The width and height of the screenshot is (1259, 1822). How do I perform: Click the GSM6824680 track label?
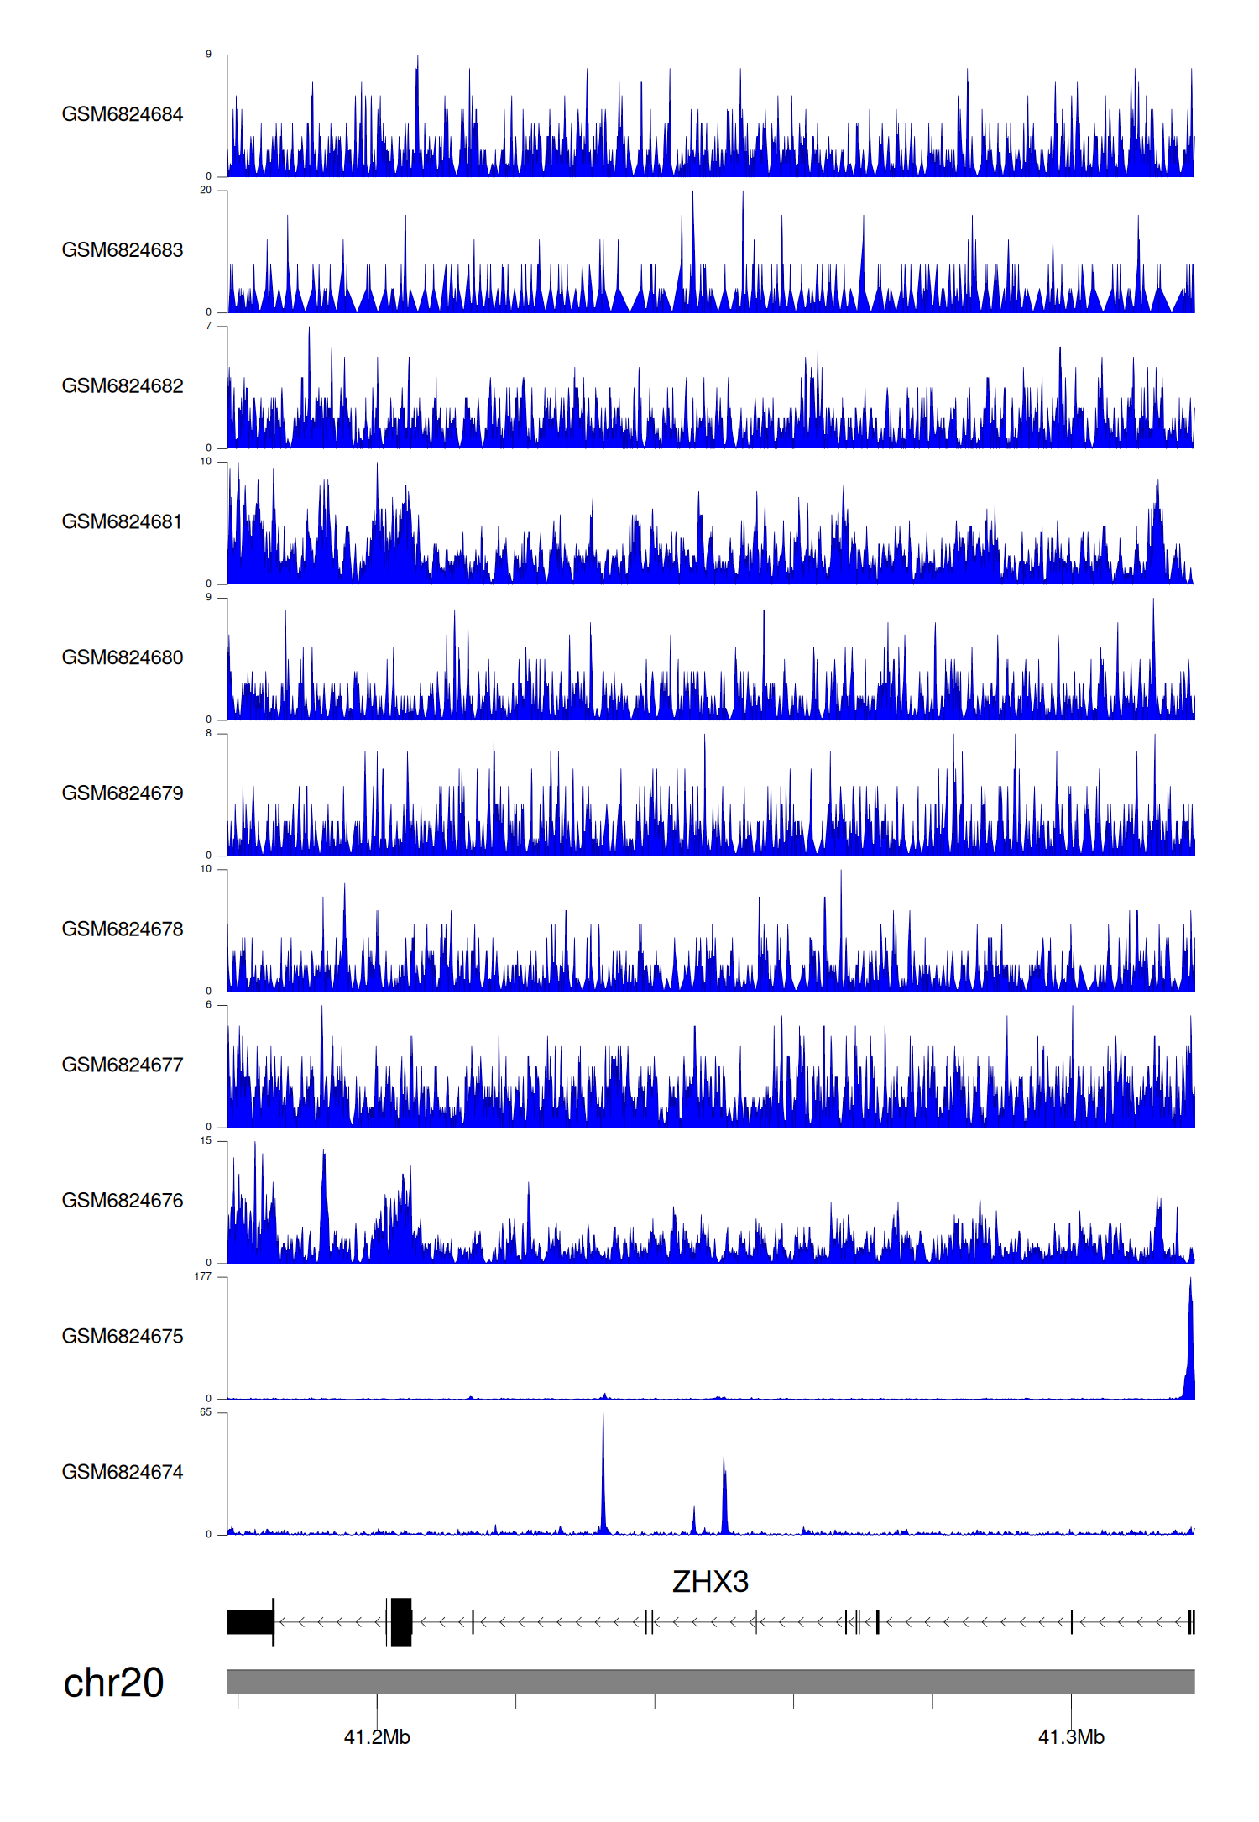[123, 657]
